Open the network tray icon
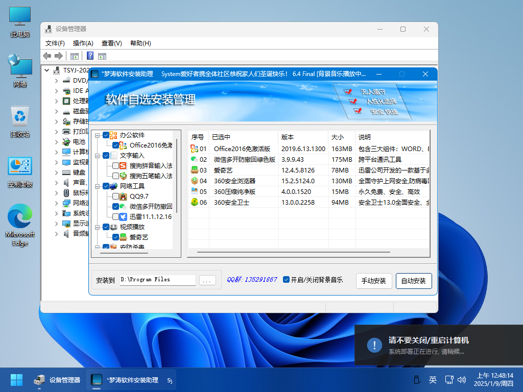Screen dimensions: 523x392 coord(449,380)
